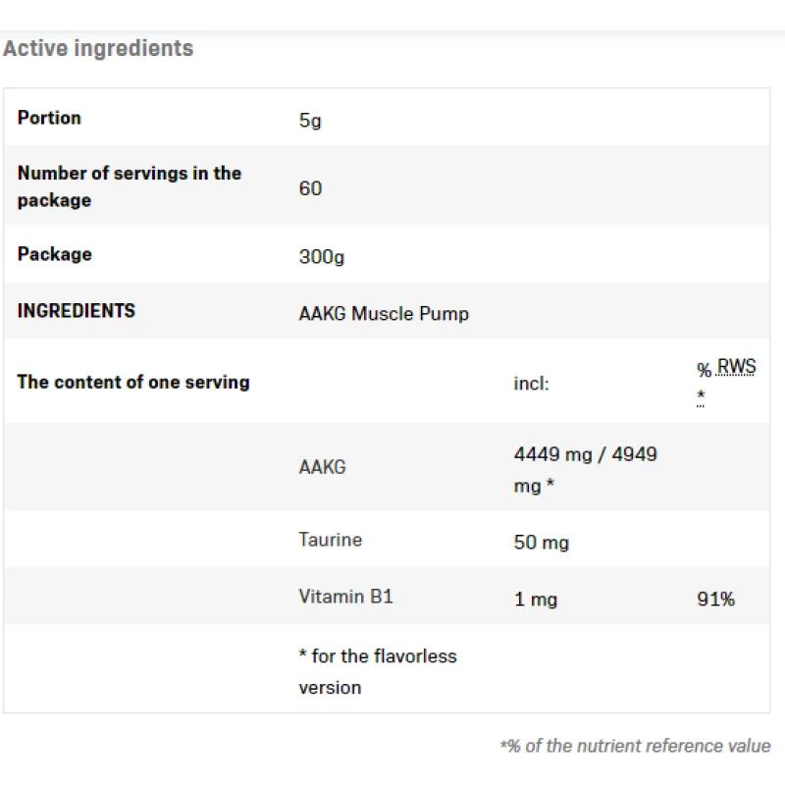Click the 50 mg taurine amount
The image size is (785, 785).
[541, 543]
